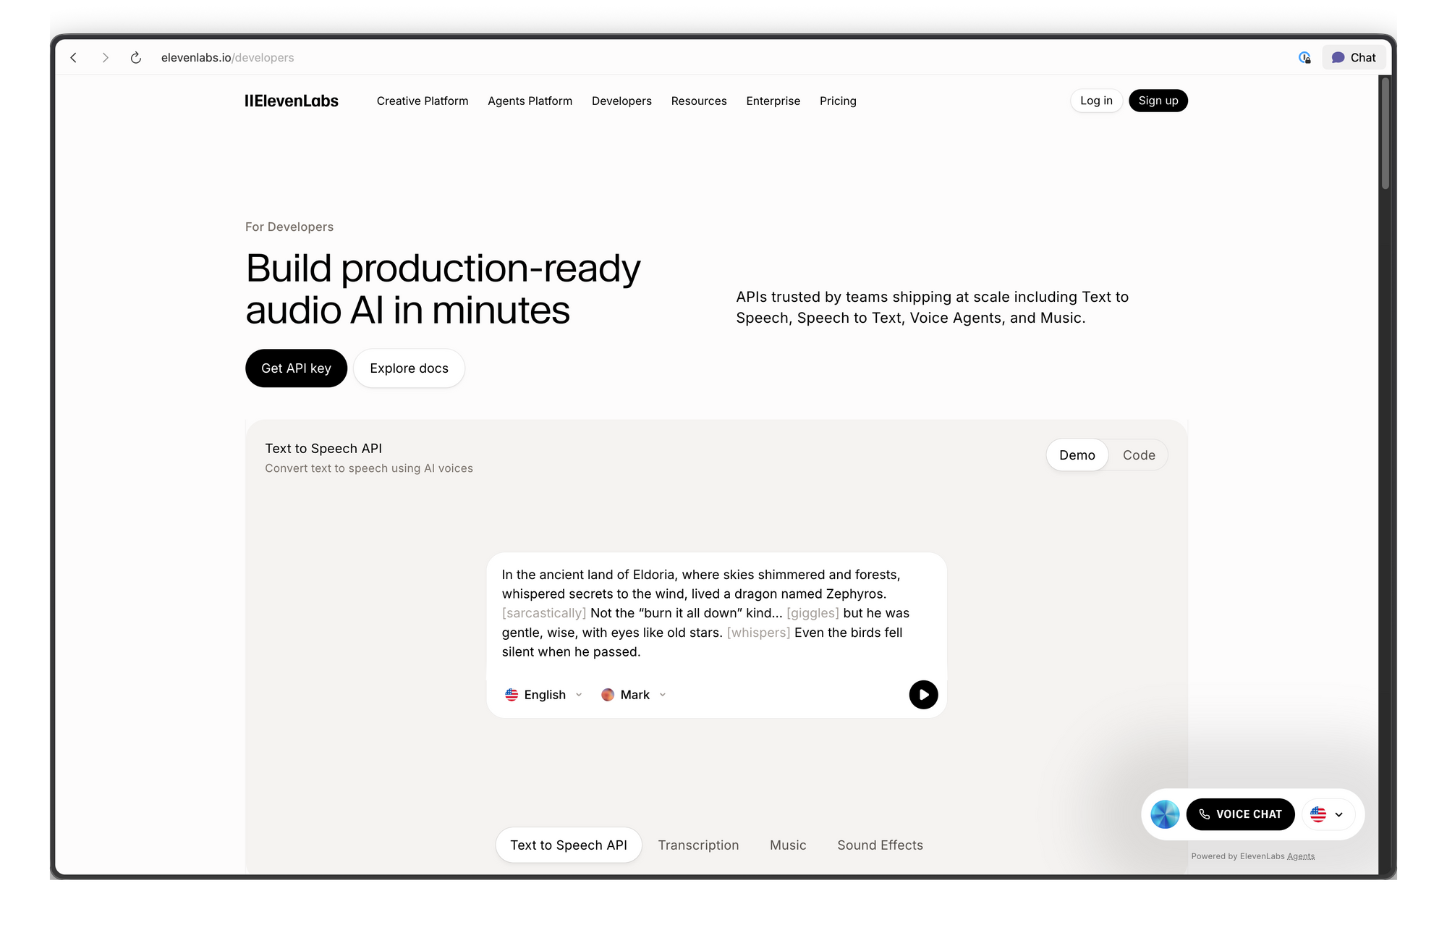Open the Pricing menu item
1447x946 pixels.
[838, 101]
